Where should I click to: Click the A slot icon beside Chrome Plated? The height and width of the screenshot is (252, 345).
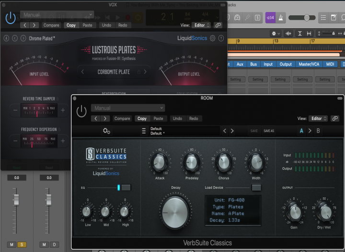click(6, 38)
